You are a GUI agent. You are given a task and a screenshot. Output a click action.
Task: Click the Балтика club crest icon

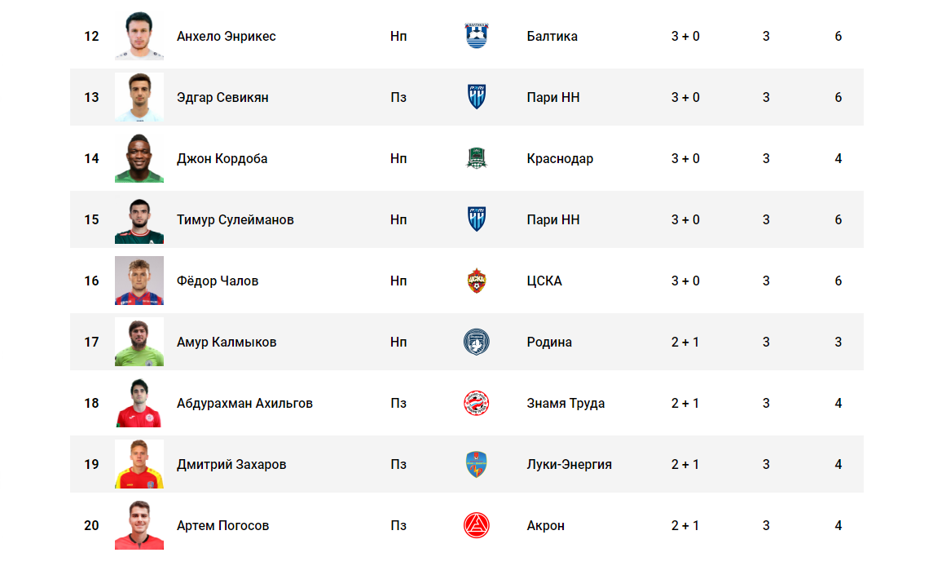point(476,36)
